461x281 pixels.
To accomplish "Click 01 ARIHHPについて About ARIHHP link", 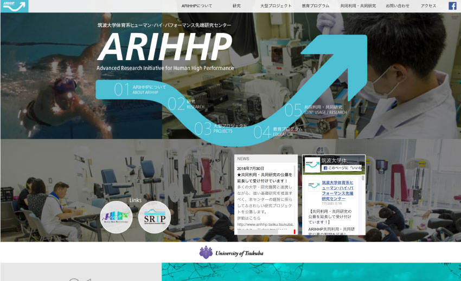I will (x=140, y=89).
